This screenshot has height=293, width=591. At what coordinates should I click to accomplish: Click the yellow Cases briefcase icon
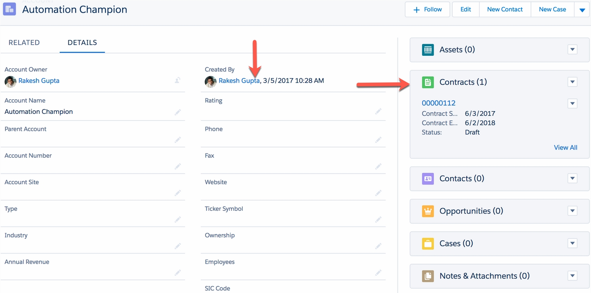428,244
